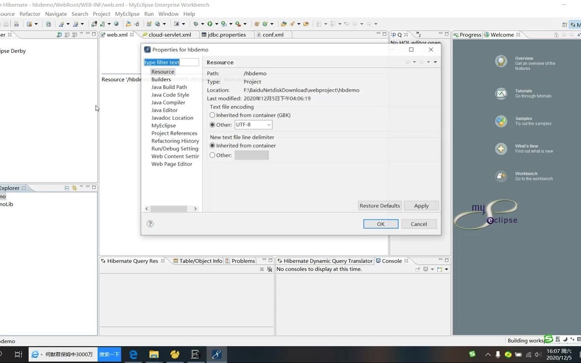Click Back arrow in Properties dialog header
Image resolution: width=581 pixels, height=363 pixels.
pos(407,62)
